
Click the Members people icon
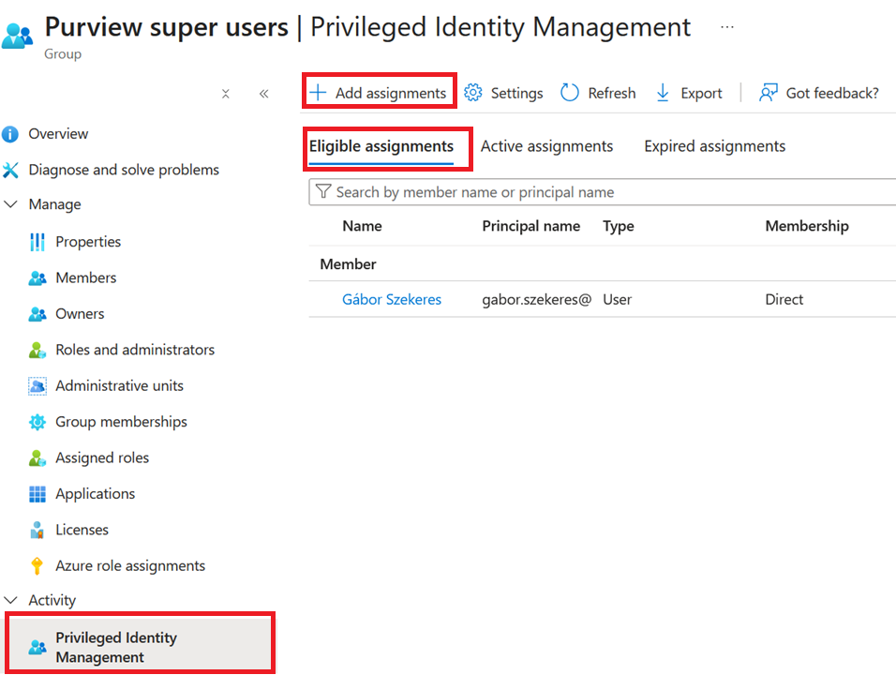click(x=37, y=277)
